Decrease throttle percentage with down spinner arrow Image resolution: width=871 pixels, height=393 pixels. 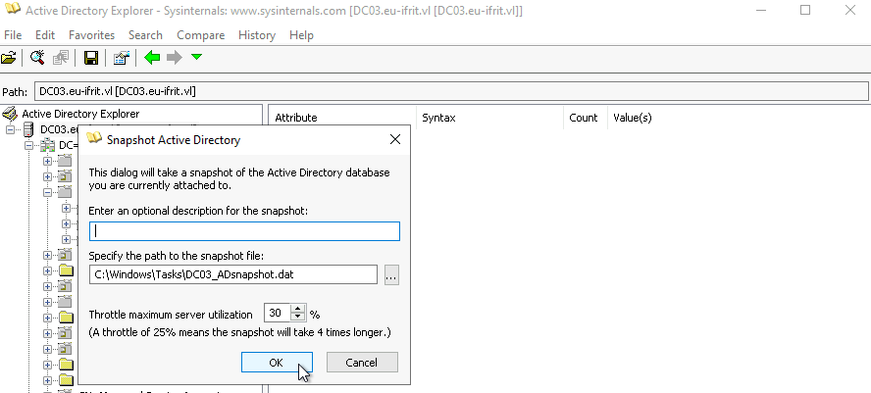[x=298, y=318]
